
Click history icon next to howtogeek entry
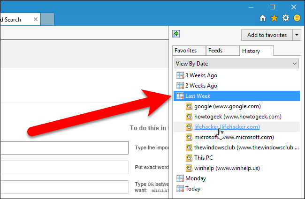pos(189,117)
